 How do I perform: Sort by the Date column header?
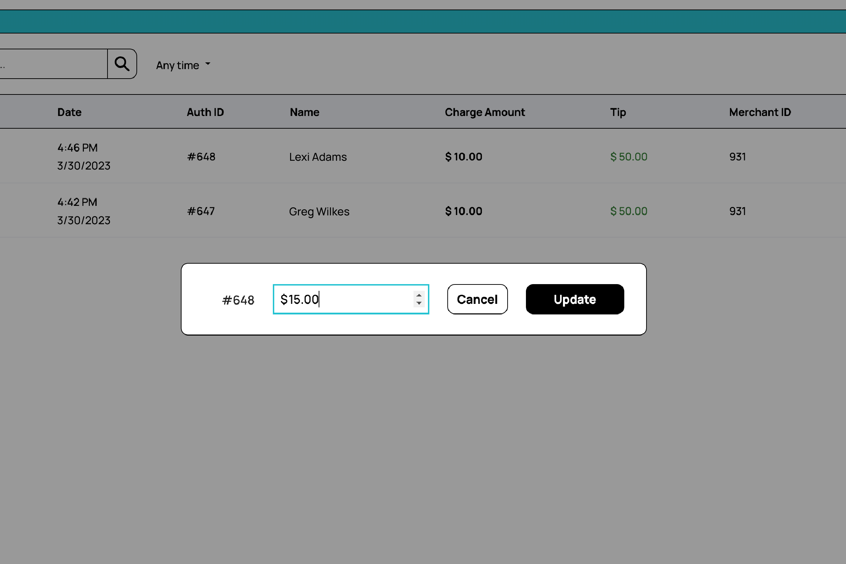click(x=69, y=112)
